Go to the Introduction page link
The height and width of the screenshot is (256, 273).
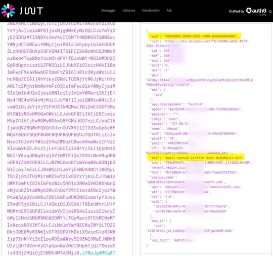(151, 11)
